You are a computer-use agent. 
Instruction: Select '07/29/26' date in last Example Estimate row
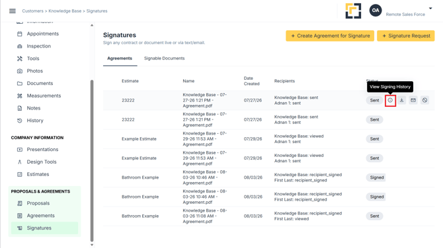pos(253,158)
